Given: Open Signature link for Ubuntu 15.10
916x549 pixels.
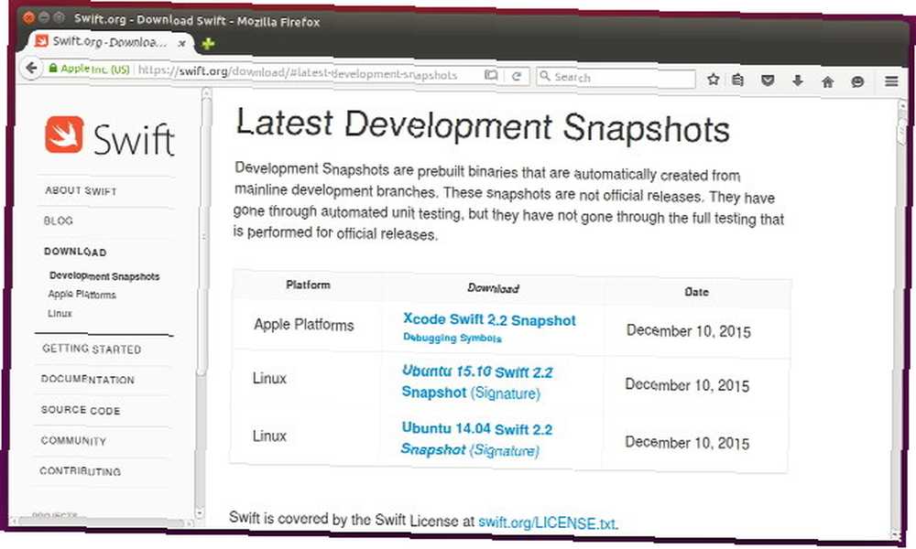Looking at the screenshot, I should (506, 393).
